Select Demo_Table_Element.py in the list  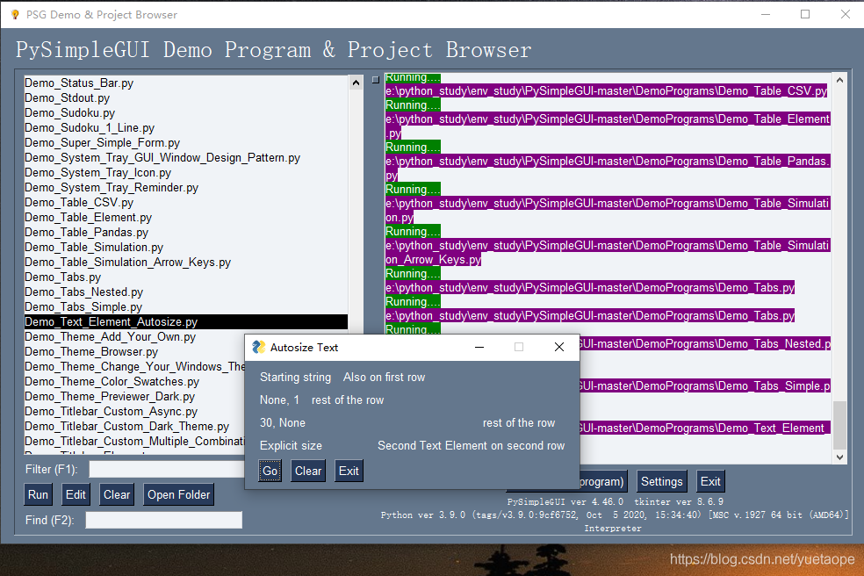pos(185,217)
